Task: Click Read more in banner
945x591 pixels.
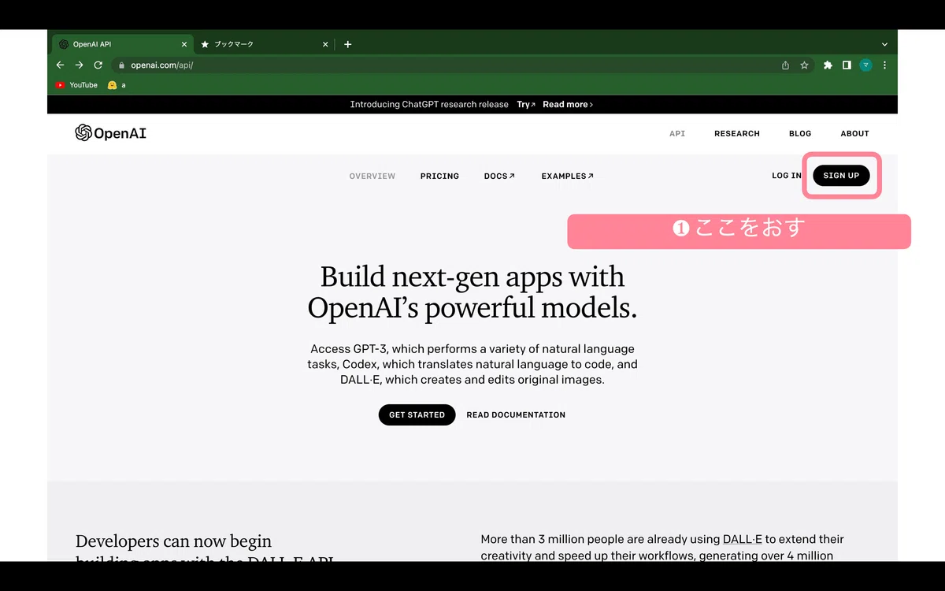Action: click(x=568, y=105)
